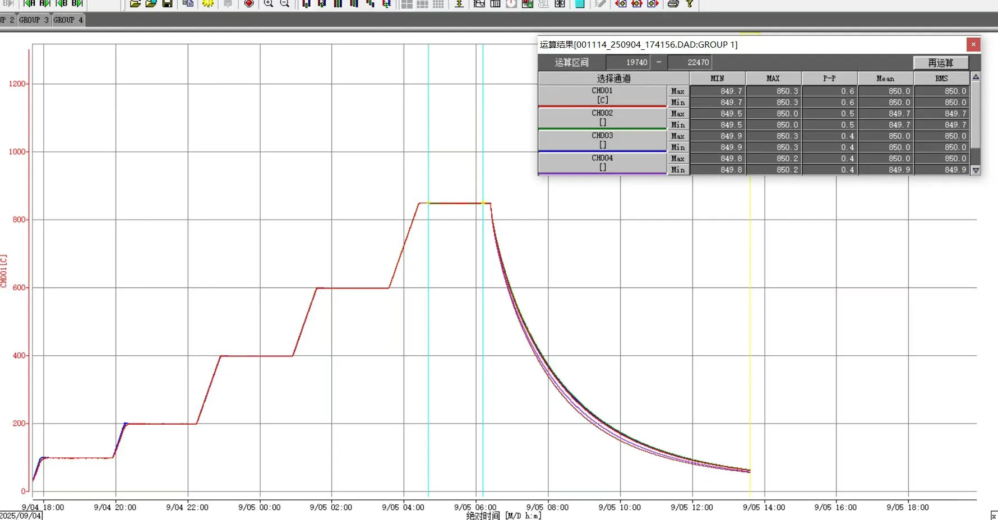
Task: Click the results table scroll down arrow
Action: 976,170
